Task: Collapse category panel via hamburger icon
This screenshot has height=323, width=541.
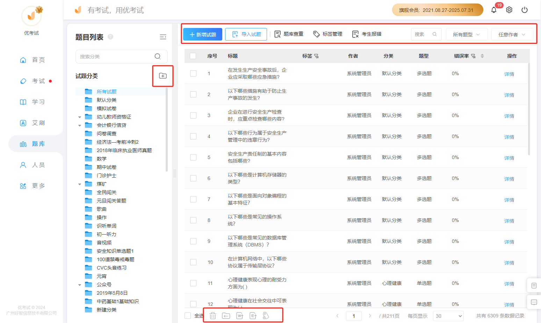Action: click(x=163, y=37)
